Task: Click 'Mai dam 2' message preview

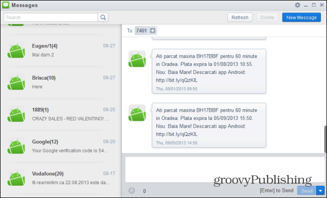Action: pos(43,55)
